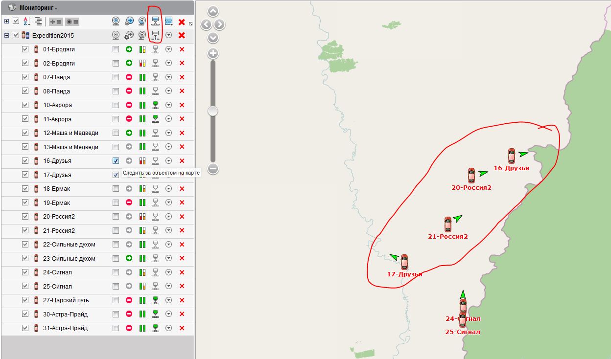Click the add units to list button
This screenshot has width=611, height=359.
(x=55, y=22)
